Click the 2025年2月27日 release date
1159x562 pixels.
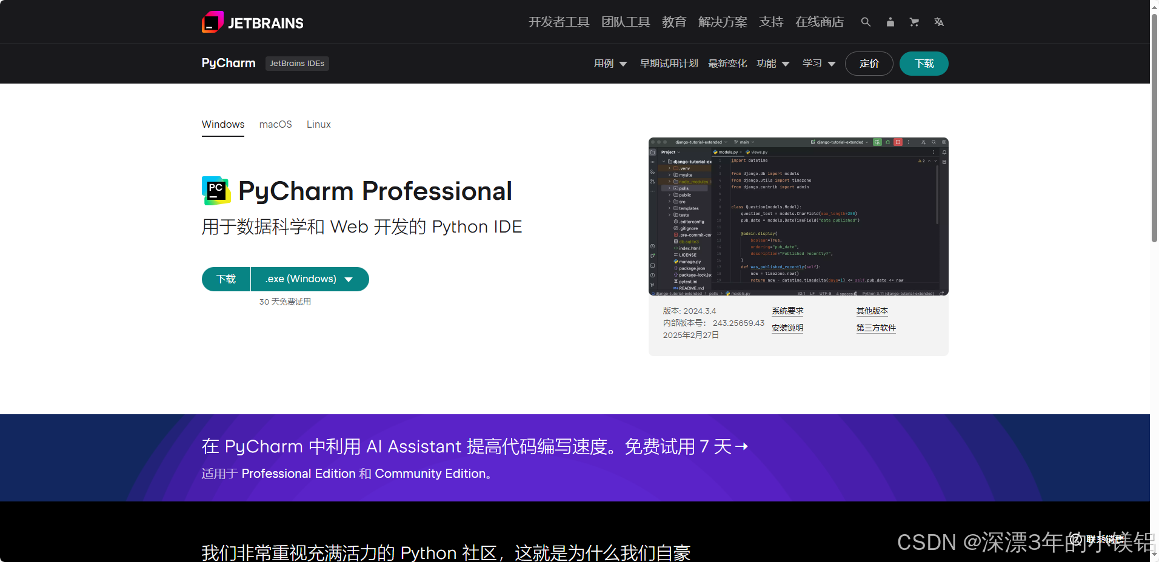[x=691, y=335]
